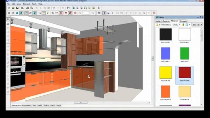Switch to the Plan view tab
This screenshot has height=118, width=210.
(34, 106)
